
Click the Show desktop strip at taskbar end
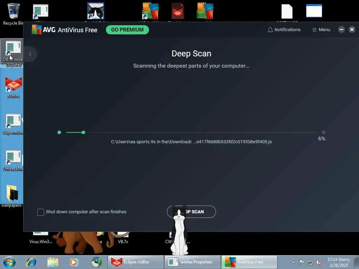tap(356, 262)
